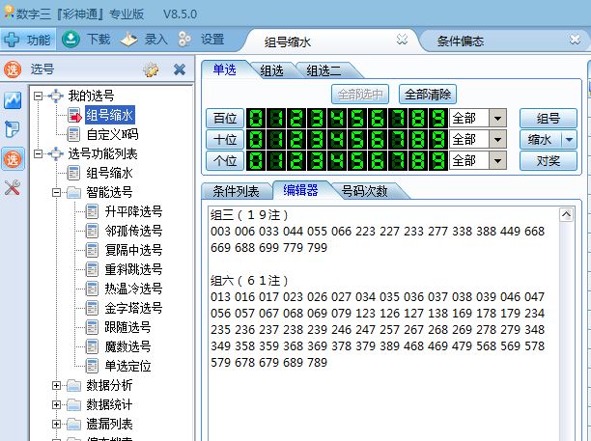Open the panel settings gear icon
The image size is (591, 441).
[x=151, y=69]
